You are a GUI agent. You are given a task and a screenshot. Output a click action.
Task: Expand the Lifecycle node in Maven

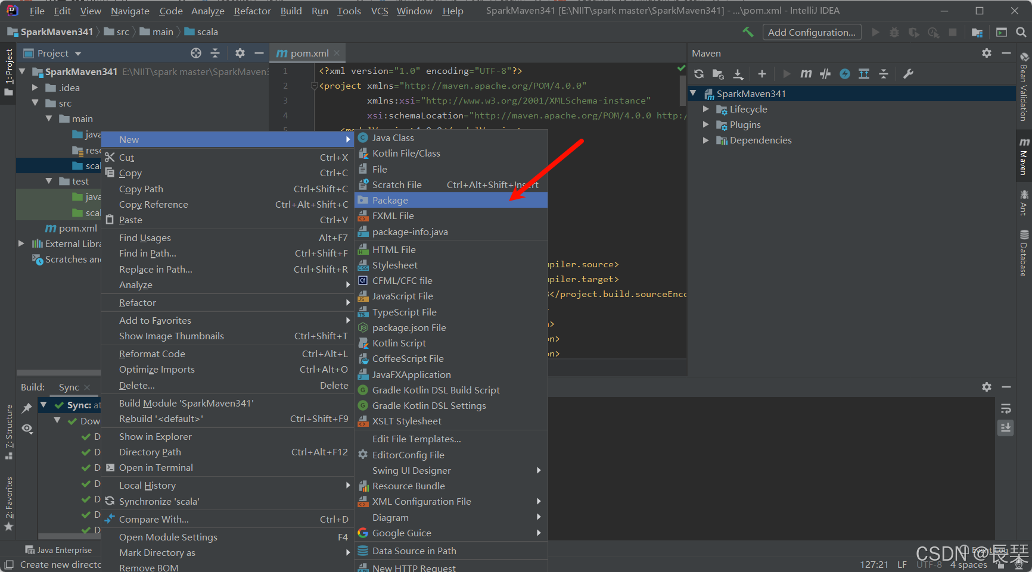pos(705,109)
